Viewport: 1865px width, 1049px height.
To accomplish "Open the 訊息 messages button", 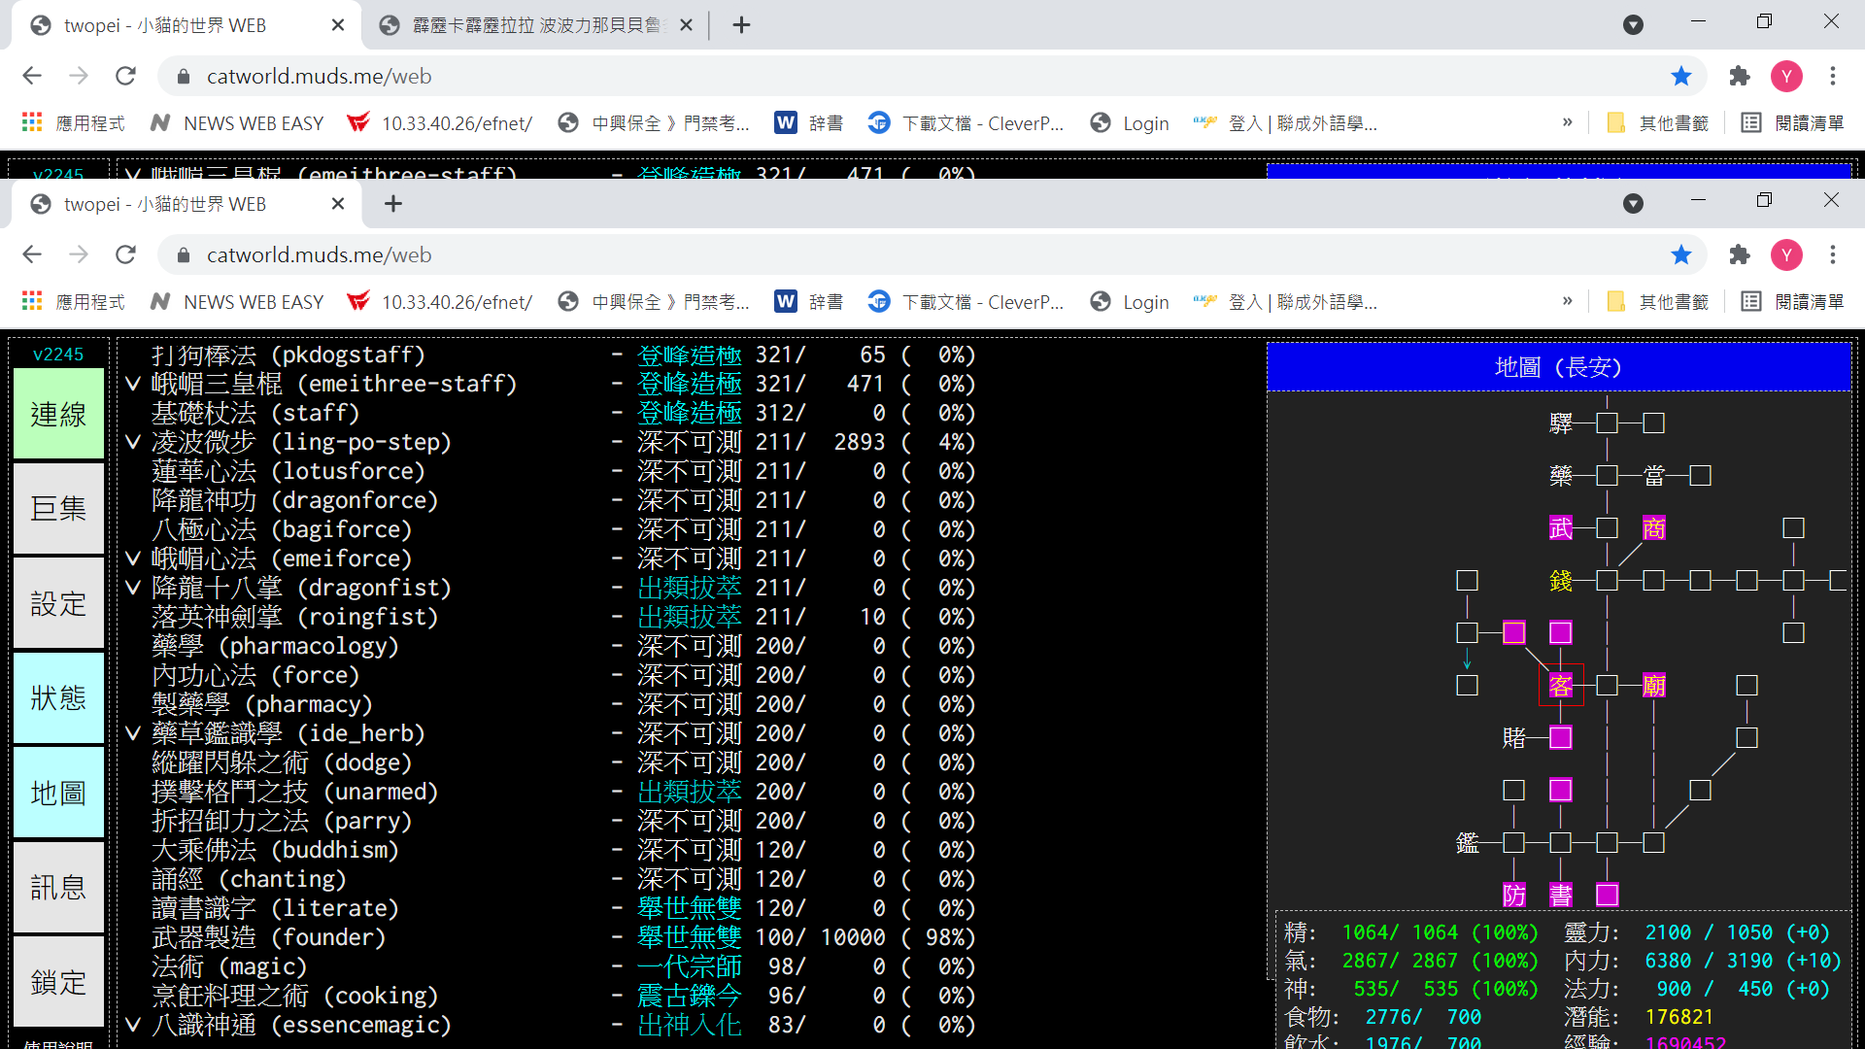I will 58,887.
